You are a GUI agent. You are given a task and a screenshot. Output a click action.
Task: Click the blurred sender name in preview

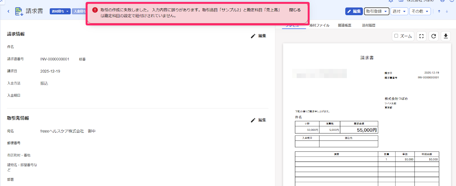point(319,73)
